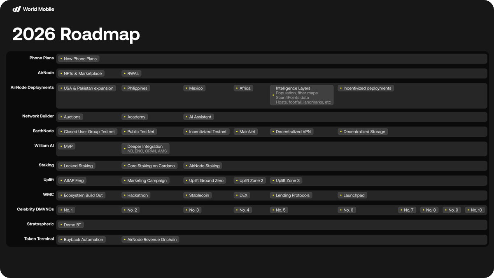Click the Stratospheric row label
The height and width of the screenshot is (278, 494).
click(x=41, y=224)
